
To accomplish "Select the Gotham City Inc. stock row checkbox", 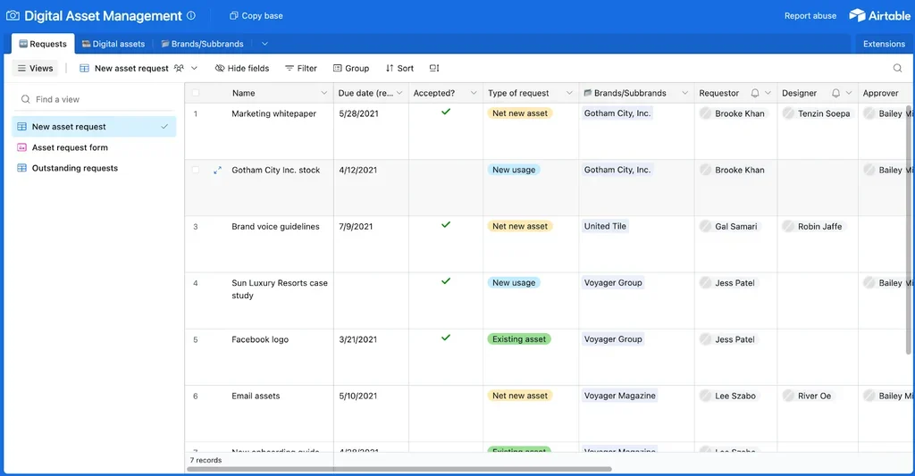I will [196, 171].
